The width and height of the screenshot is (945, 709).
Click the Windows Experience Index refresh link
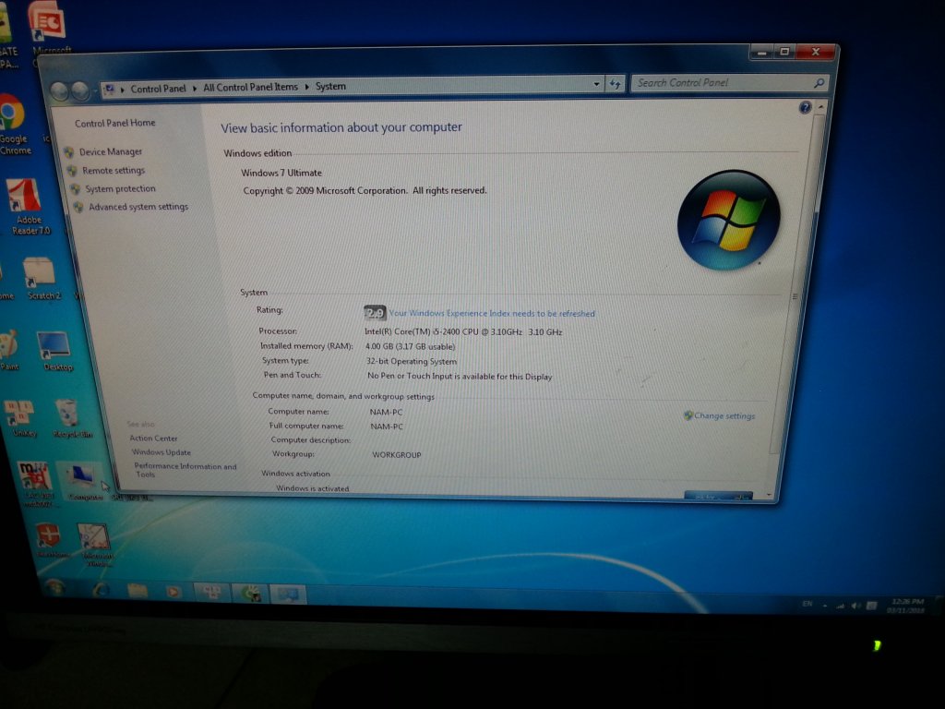point(492,314)
